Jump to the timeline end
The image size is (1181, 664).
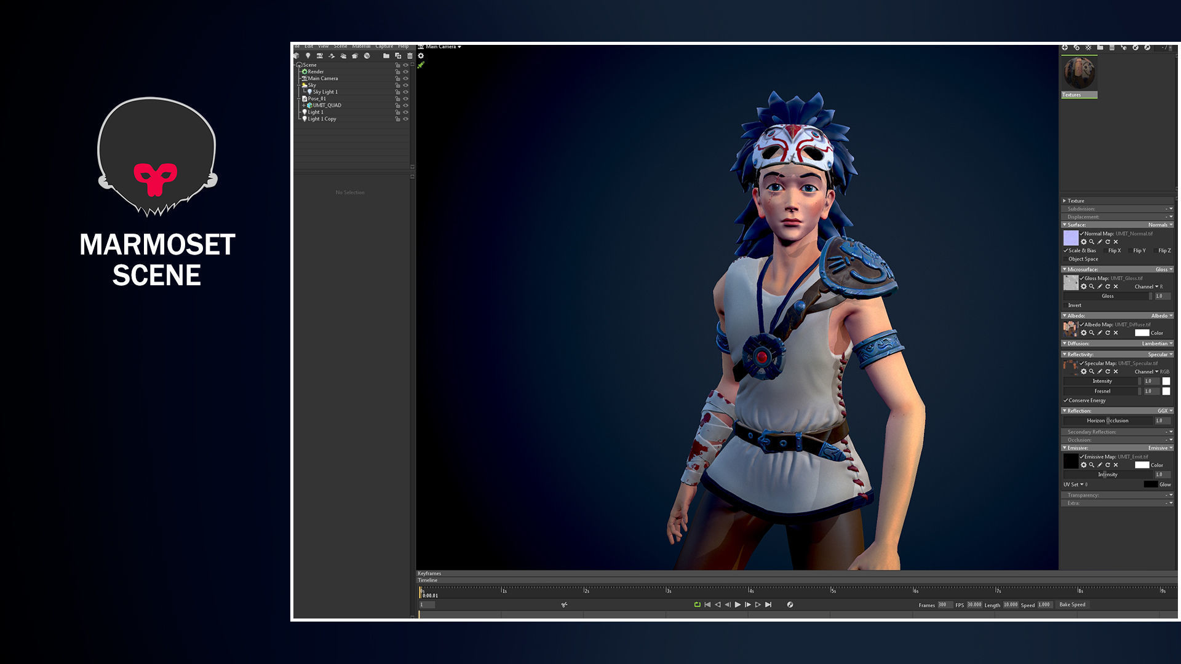[768, 605]
